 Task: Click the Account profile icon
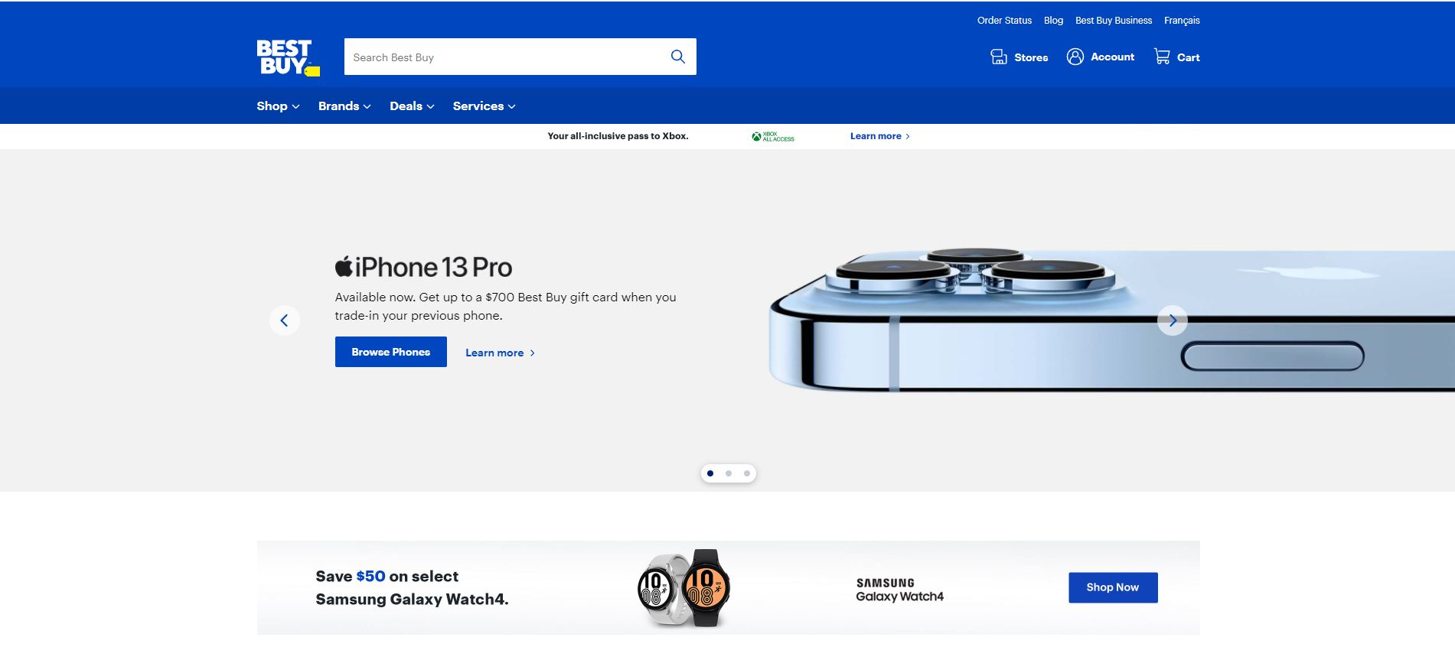coord(1075,57)
